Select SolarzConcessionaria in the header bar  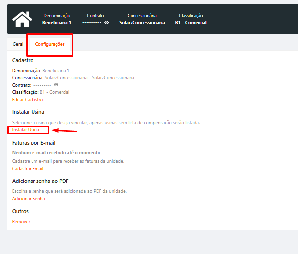click(142, 23)
